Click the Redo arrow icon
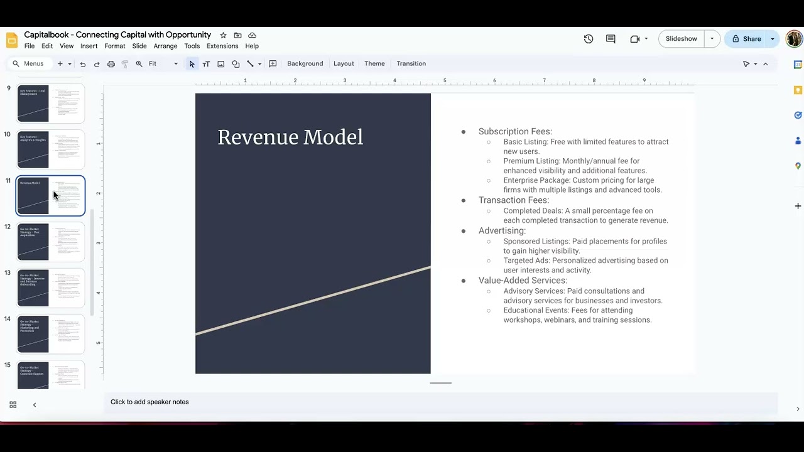Image resolution: width=804 pixels, height=452 pixels. point(97,64)
